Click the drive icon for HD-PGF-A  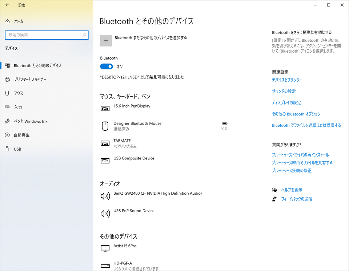pyautogui.click(x=105, y=266)
